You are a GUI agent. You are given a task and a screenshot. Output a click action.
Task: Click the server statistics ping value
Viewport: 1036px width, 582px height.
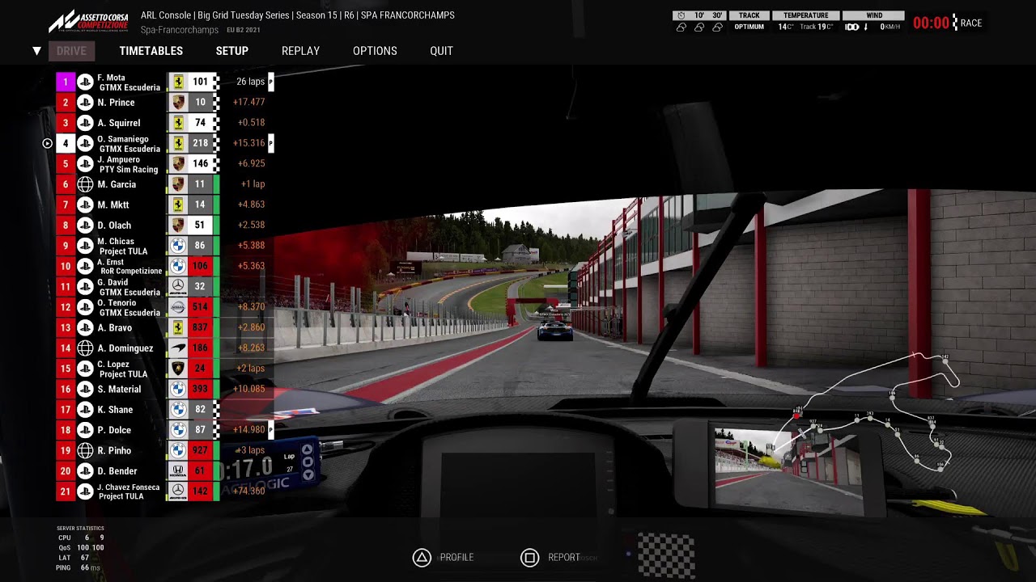89,568
